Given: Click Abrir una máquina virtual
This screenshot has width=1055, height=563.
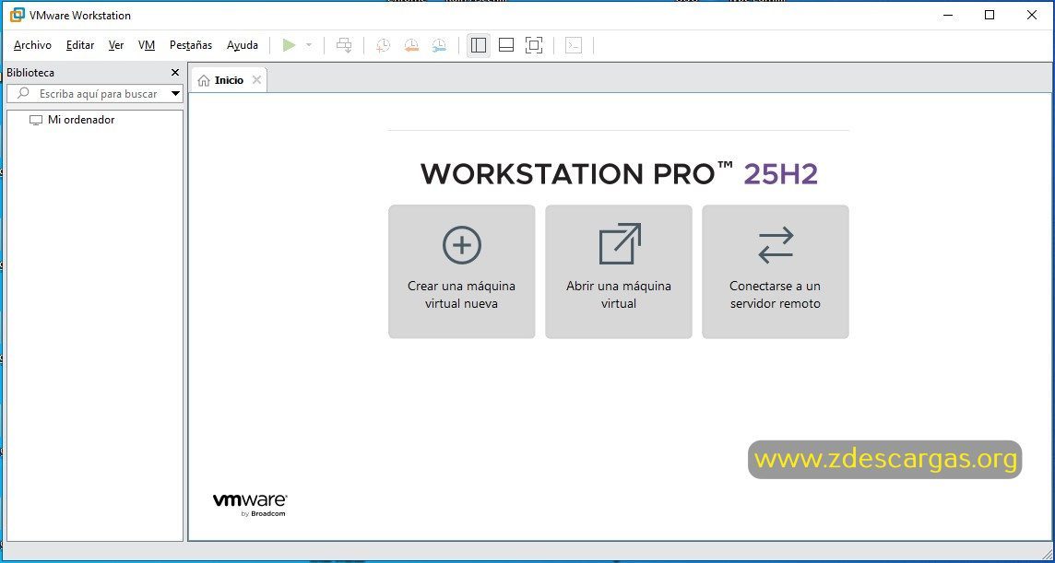Looking at the screenshot, I should tap(618, 271).
